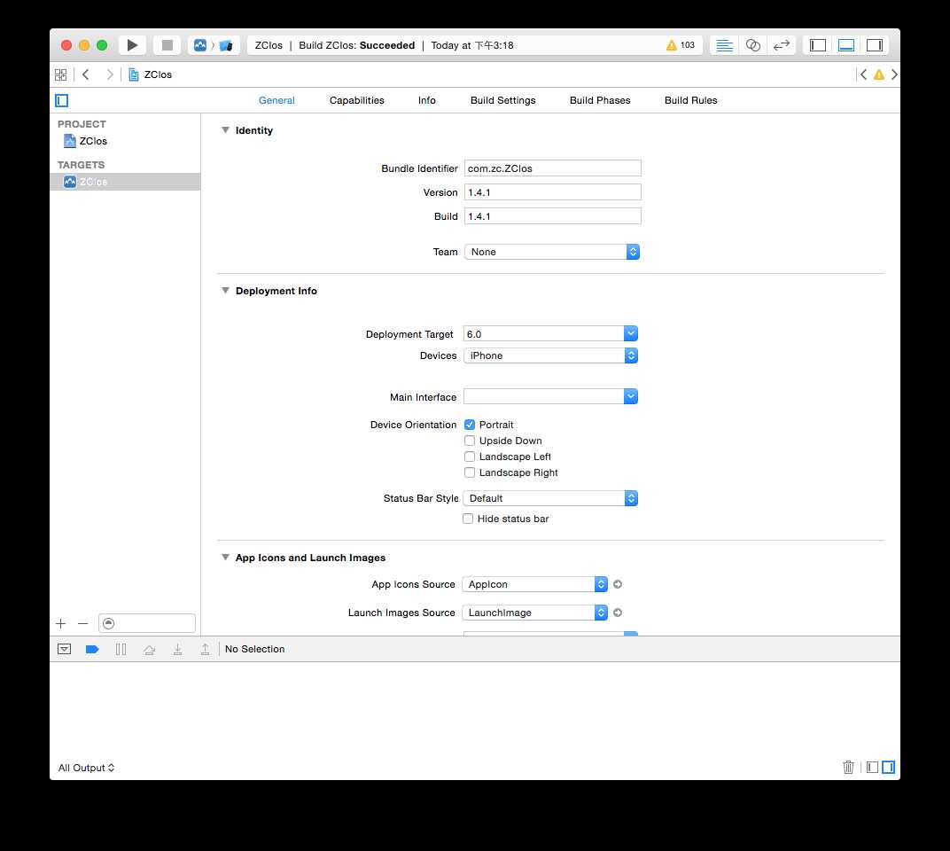Open the Status Bar Style dropdown

pos(550,498)
